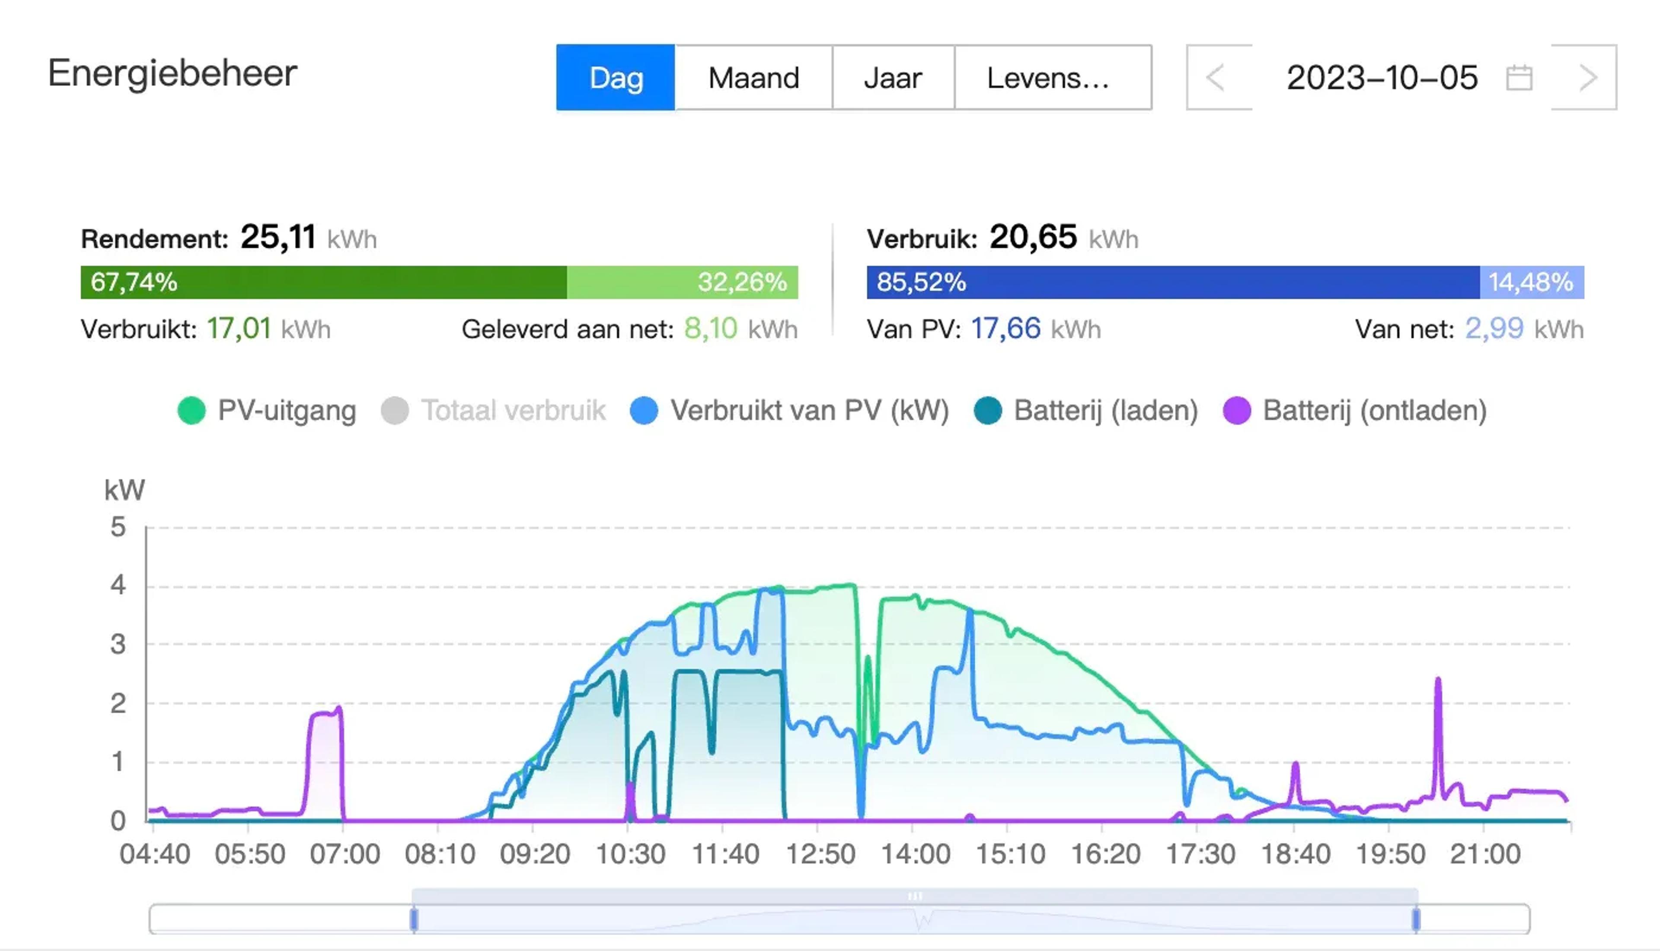Screen dimensions: 1660x951
Task: Click the active Dag button
Action: pyautogui.click(x=614, y=77)
